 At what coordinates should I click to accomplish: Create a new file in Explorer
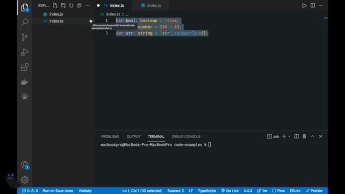click(x=55, y=5)
